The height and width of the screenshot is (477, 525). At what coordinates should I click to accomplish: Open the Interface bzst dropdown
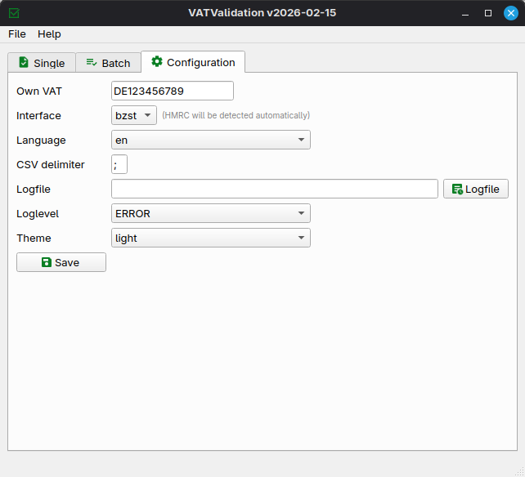134,115
